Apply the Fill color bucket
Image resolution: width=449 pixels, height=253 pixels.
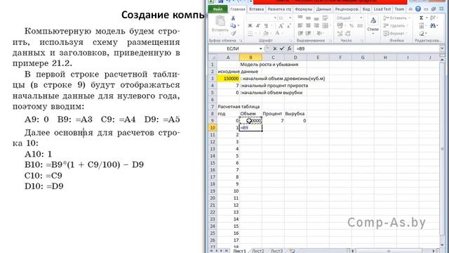tap(266, 34)
